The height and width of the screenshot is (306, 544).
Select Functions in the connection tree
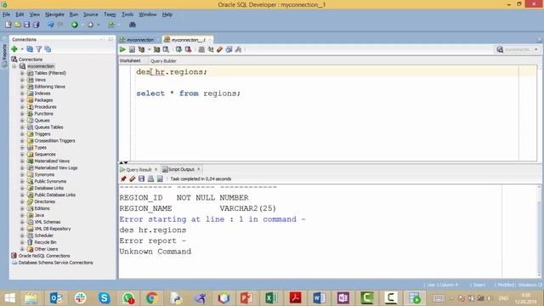pyautogui.click(x=43, y=113)
